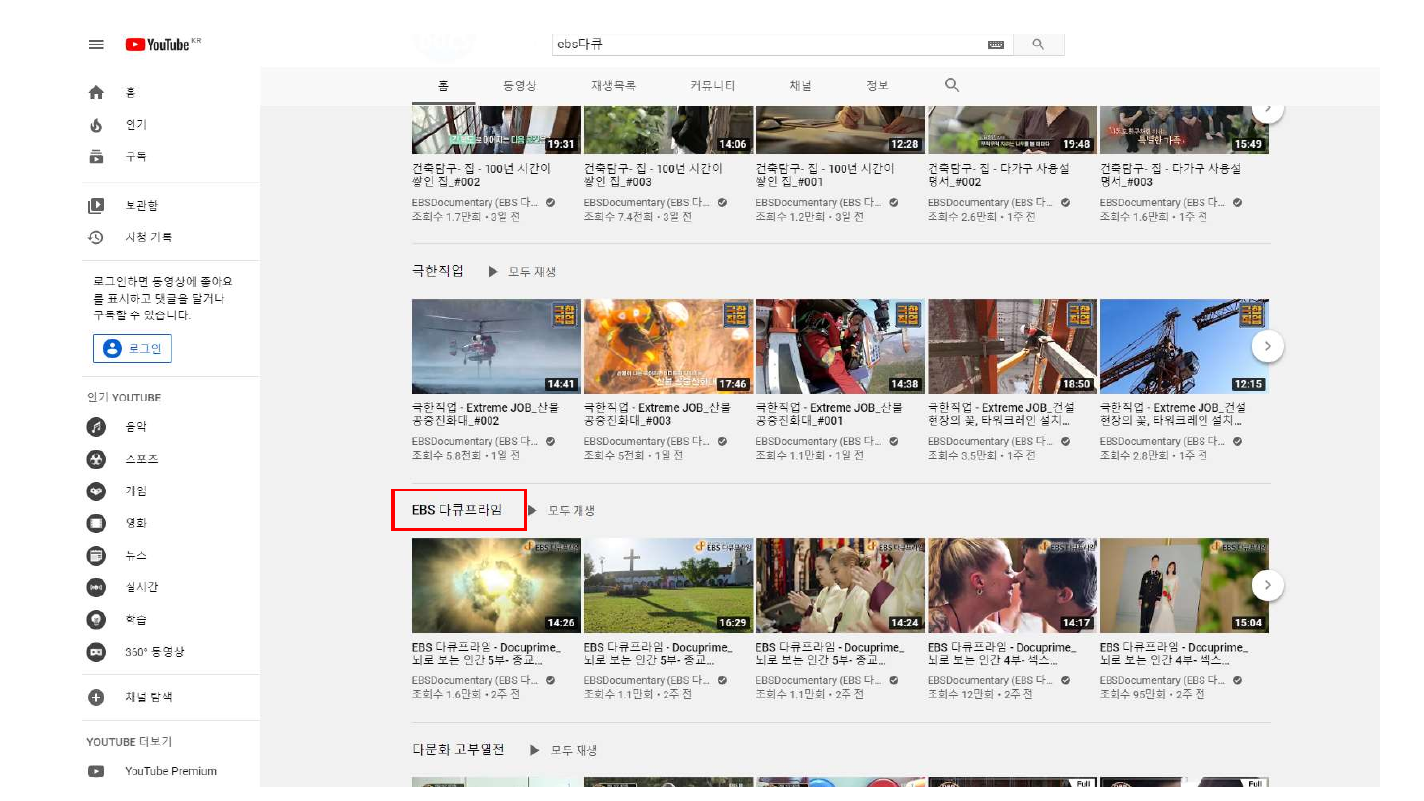Advance the top video row using the right arrow

tap(1267, 108)
